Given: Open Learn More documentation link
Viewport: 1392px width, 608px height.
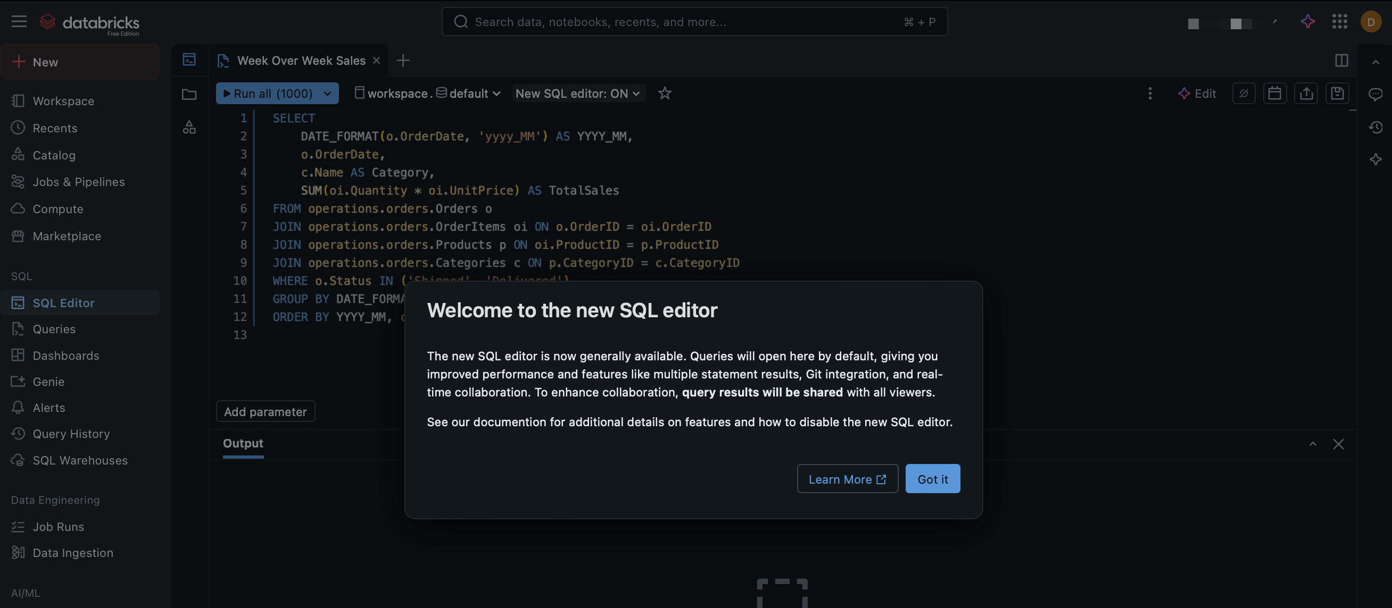Looking at the screenshot, I should click(847, 478).
